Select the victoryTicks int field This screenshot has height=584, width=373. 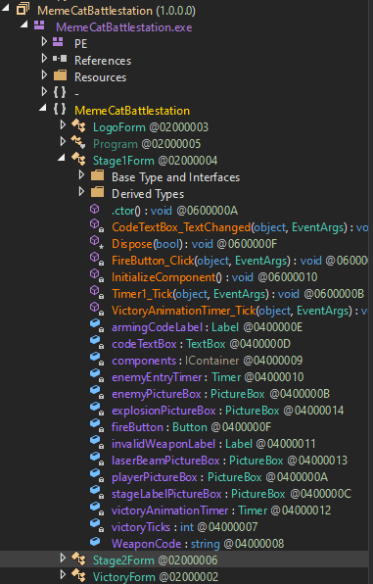pyautogui.click(x=185, y=527)
